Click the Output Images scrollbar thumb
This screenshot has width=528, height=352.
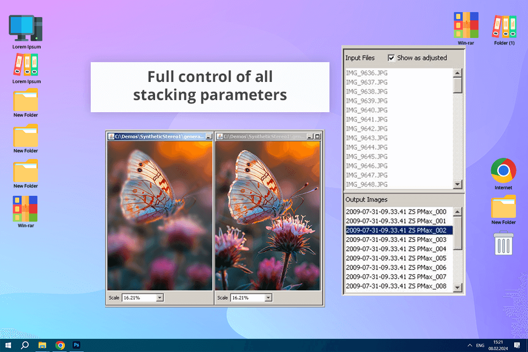pos(457,233)
